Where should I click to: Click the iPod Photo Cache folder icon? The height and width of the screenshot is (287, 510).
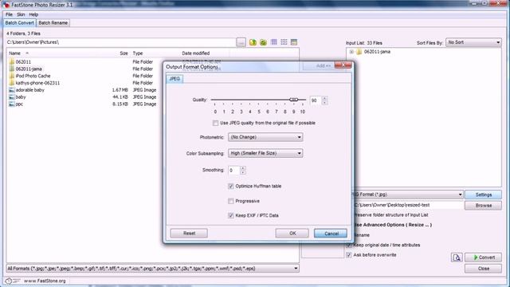tap(12, 76)
